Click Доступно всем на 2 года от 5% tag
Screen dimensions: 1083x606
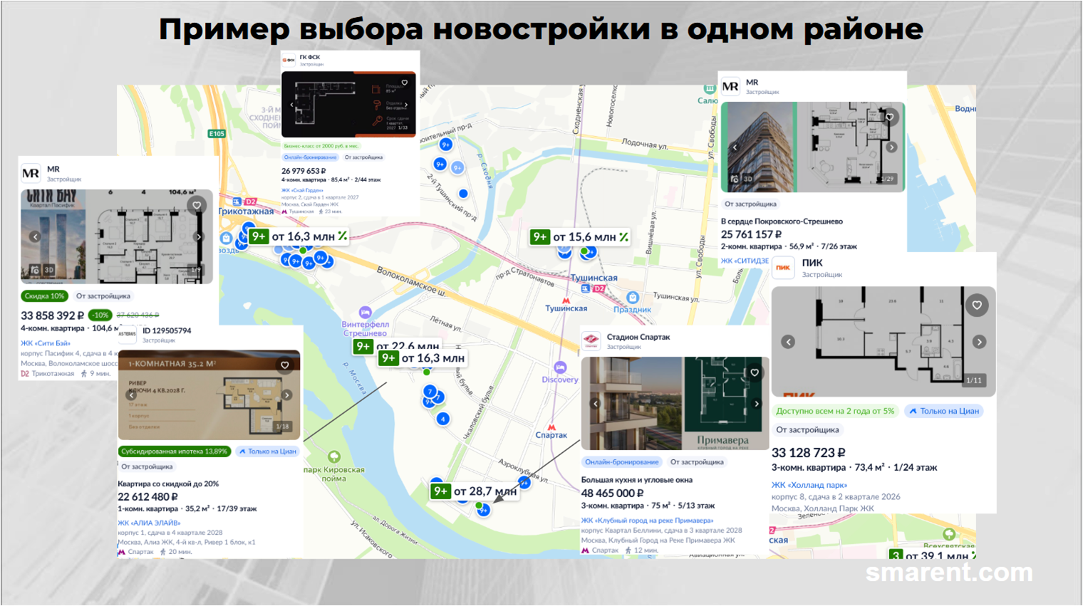point(835,411)
